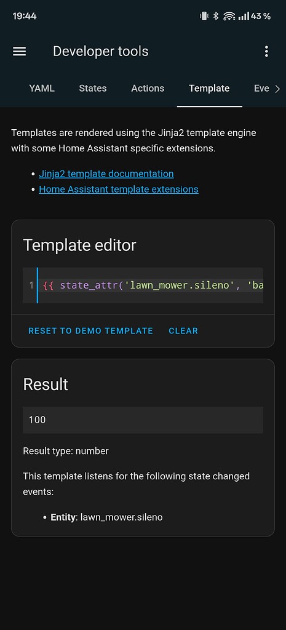Tap the 19:44 clock in status bar
The width and height of the screenshot is (286, 630).
coord(25,16)
